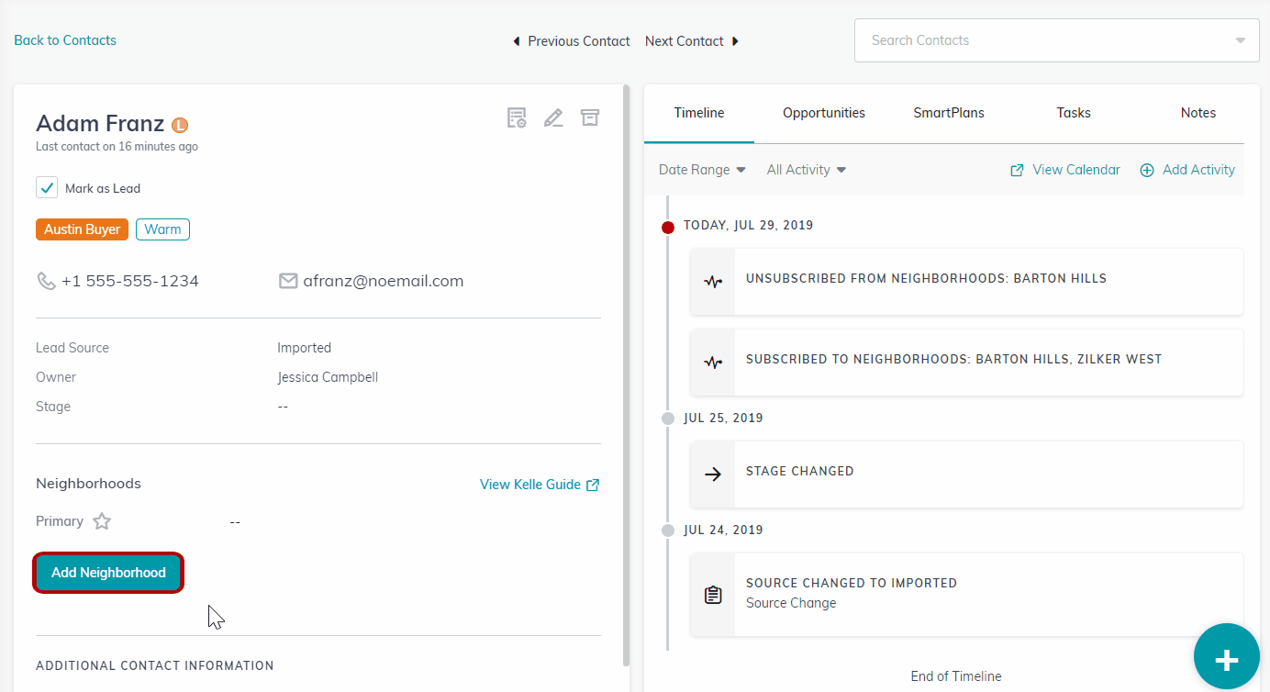Click the pencil edit contact icon

pos(553,117)
